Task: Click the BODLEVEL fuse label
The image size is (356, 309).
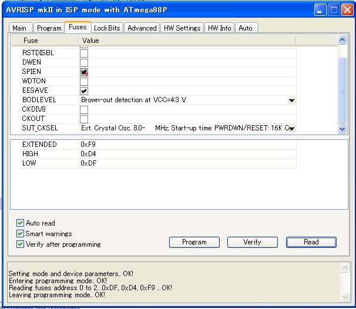Action: click(39, 100)
